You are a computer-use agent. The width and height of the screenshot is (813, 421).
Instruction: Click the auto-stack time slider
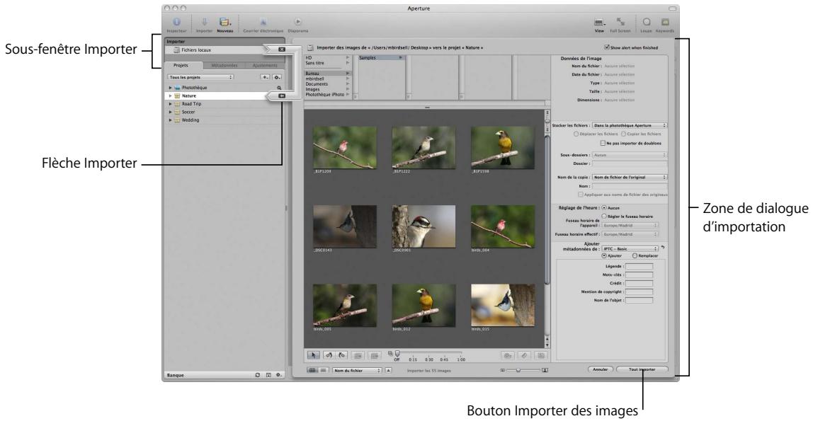(x=398, y=353)
